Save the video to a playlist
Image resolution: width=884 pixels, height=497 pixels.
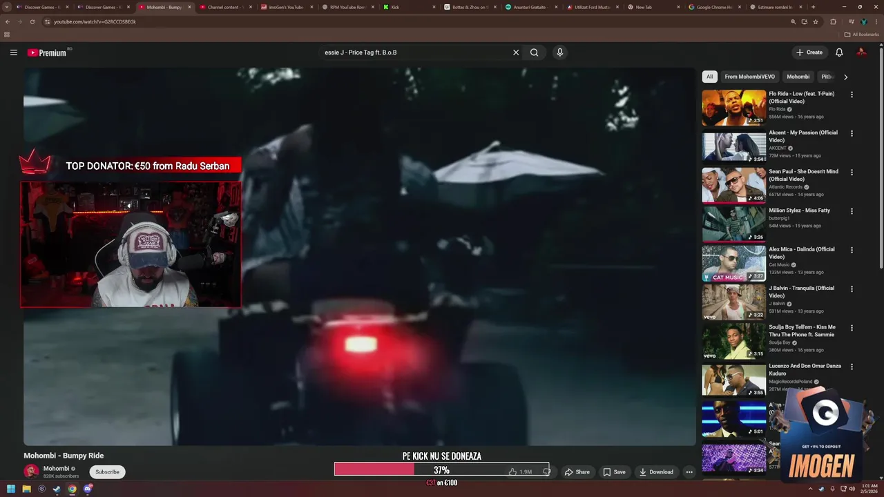614,472
